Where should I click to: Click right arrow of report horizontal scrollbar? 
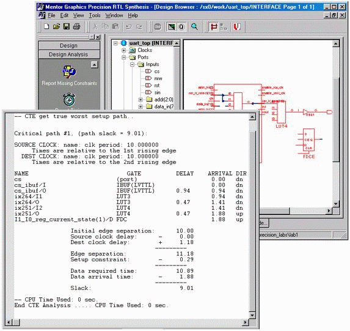click(246, 322)
